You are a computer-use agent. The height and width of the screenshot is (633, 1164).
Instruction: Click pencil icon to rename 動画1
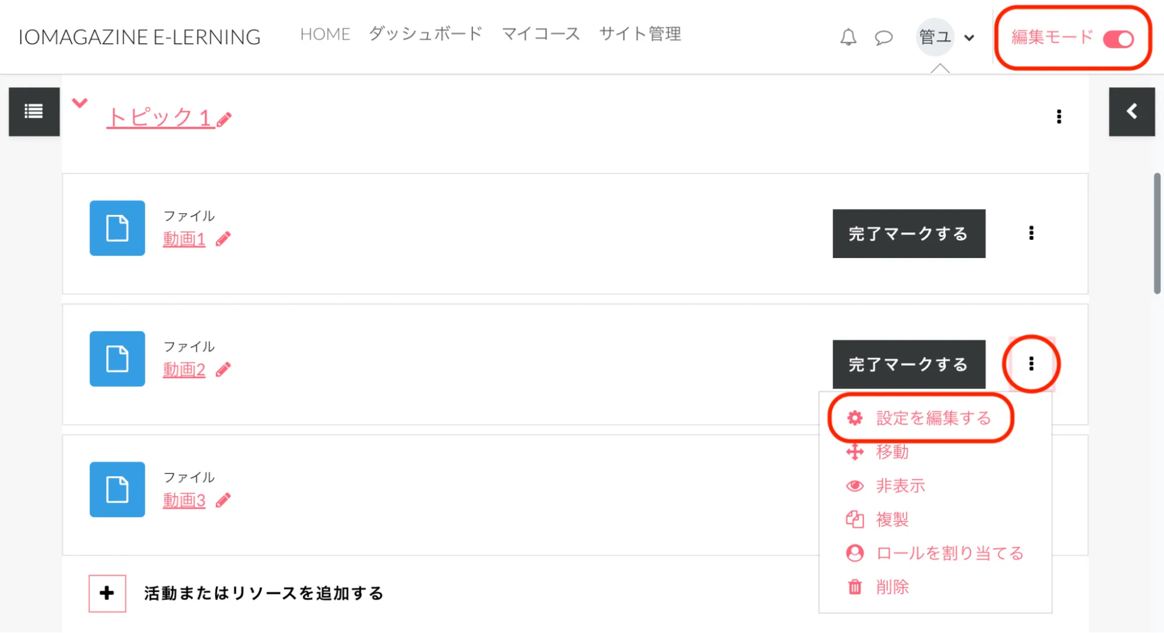point(223,239)
